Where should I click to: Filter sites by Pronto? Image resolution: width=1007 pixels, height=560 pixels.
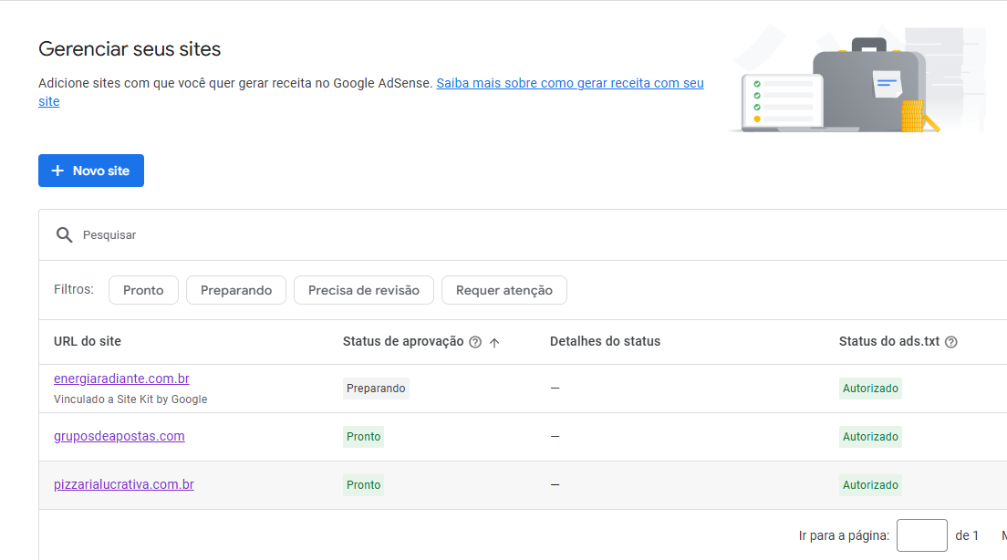(x=143, y=290)
